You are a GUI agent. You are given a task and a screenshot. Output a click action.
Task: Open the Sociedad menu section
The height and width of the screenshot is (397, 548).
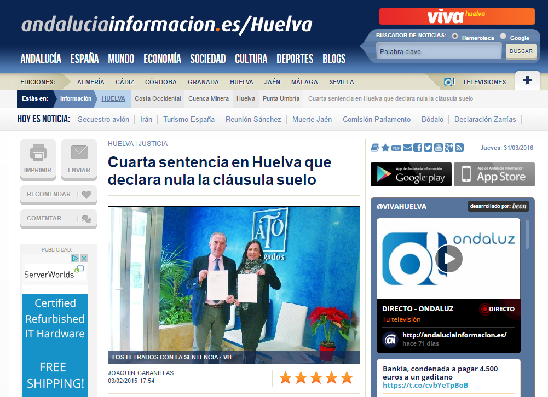point(208,59)
